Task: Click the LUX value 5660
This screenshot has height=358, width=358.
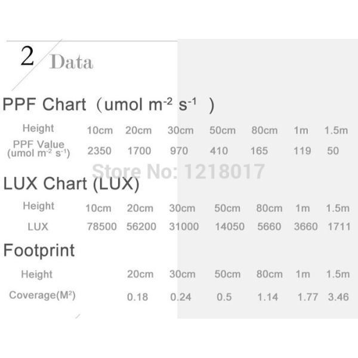Action: tap(267, 227)
